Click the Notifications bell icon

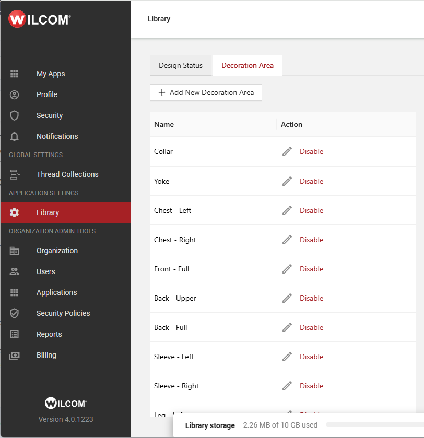point(15,136)
